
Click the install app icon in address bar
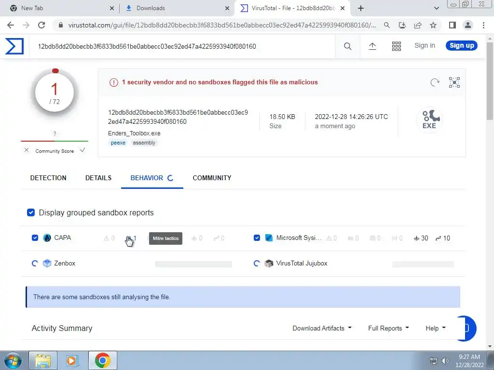click(x=402, y=25)
